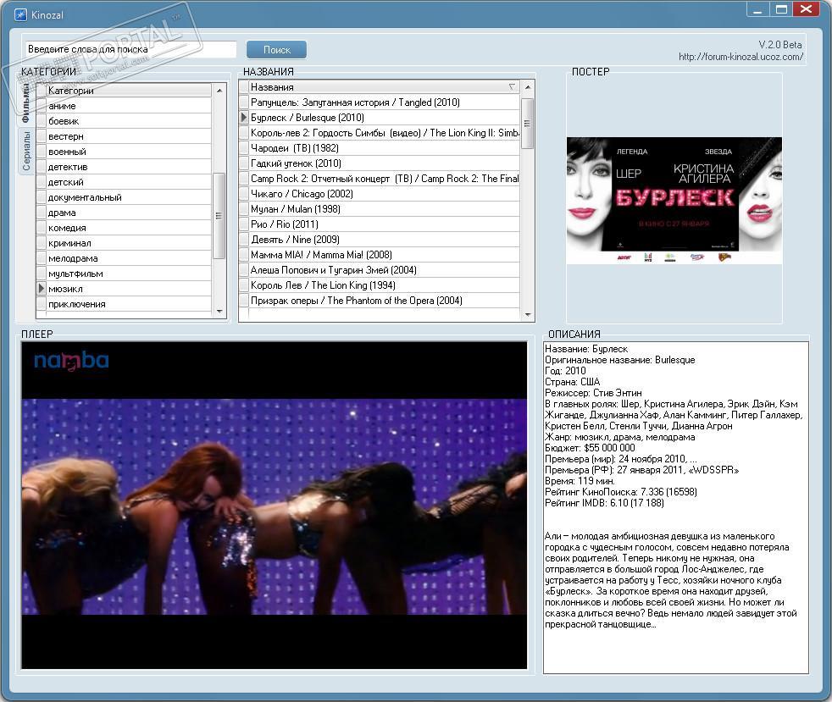Select the мультфильм category

coord(129,274)
